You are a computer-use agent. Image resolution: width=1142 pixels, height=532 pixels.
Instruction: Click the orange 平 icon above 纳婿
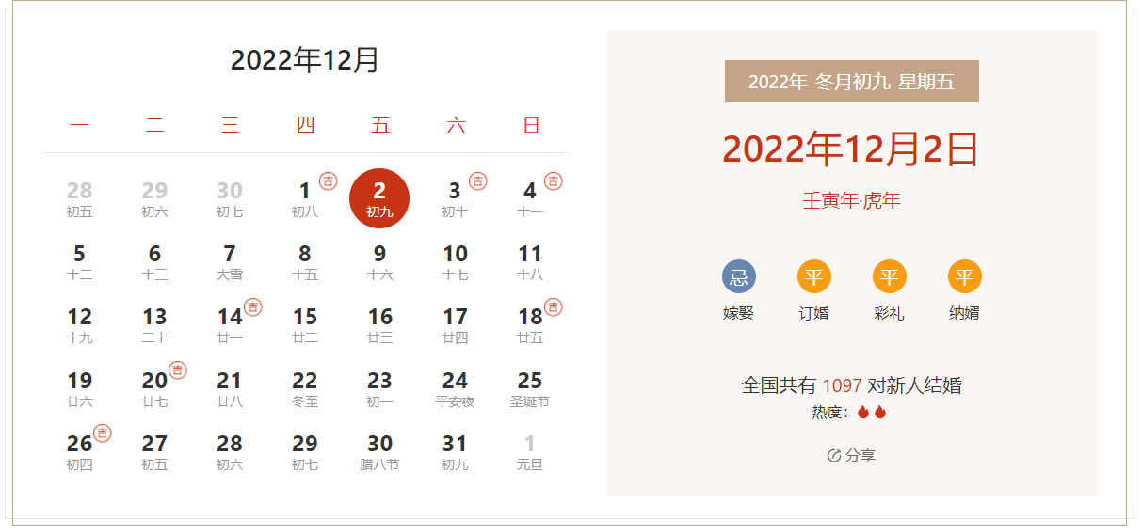(x=965, y=277)
